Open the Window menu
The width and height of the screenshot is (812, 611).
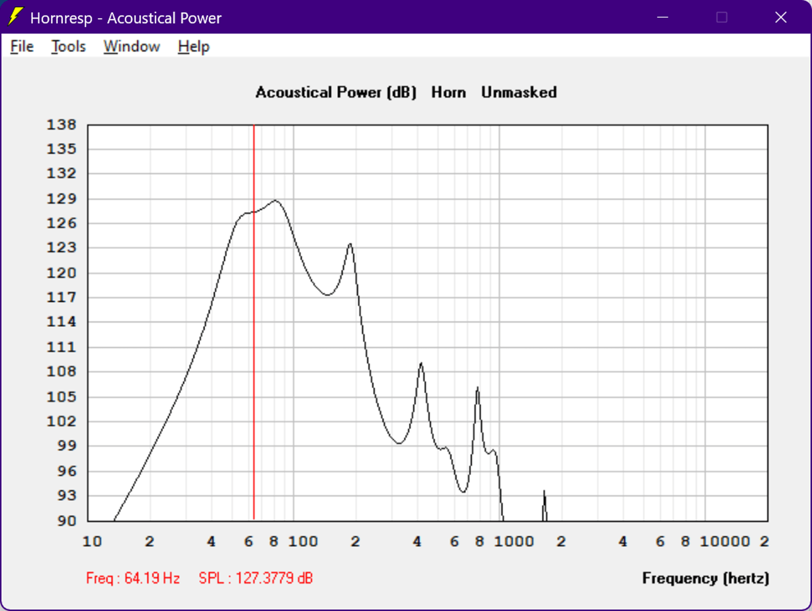pos(131,47)
